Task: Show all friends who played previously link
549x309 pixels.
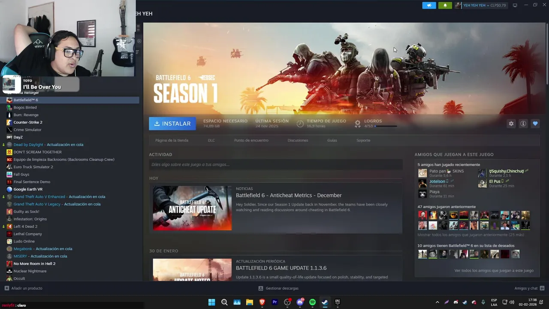Action: [471, 235]
